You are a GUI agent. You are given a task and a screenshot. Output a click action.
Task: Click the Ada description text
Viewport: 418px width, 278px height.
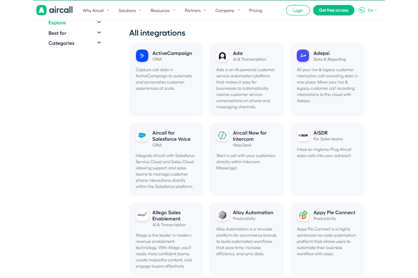point(245,88)
